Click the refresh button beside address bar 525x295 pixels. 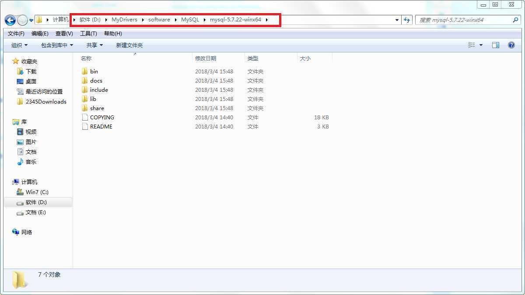[x=407, y=20]
